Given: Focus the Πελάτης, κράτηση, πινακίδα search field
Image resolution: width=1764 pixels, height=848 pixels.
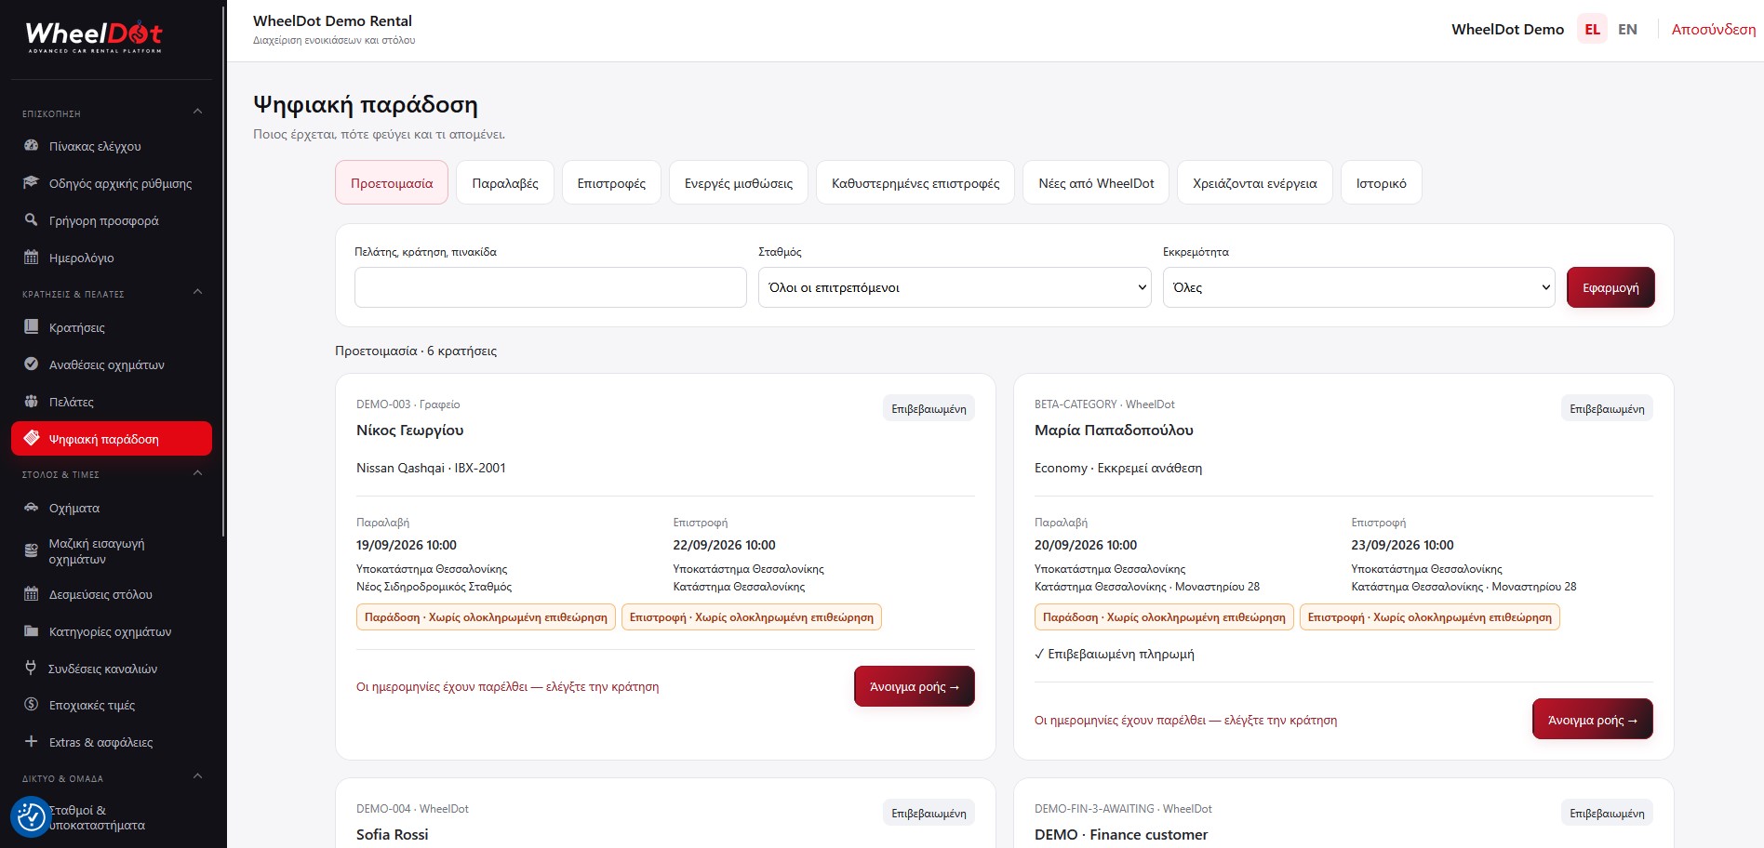Looking at the screenshot, I should point(551,287).
